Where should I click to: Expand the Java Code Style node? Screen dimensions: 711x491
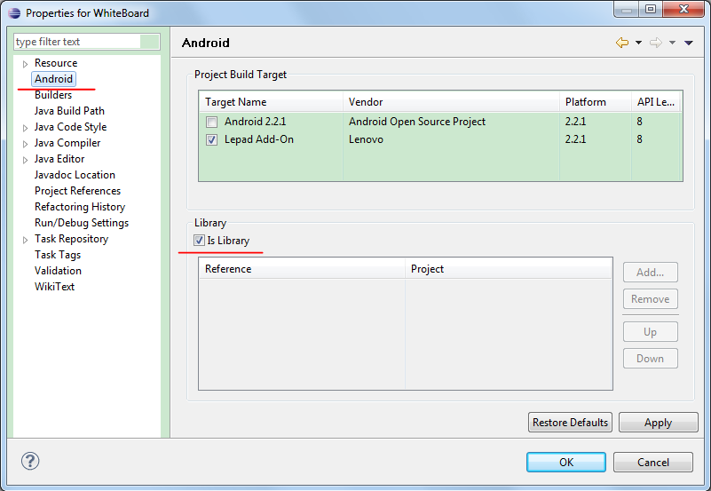[26, 128]
